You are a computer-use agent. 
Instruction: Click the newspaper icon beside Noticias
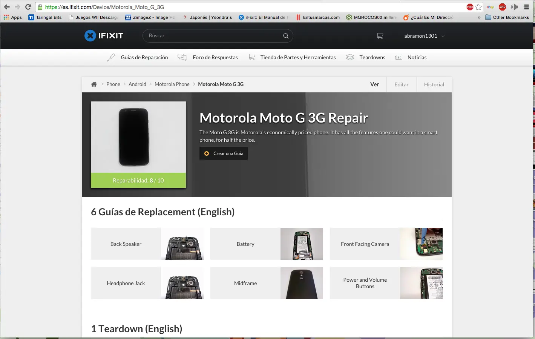(x=399, y=57)
